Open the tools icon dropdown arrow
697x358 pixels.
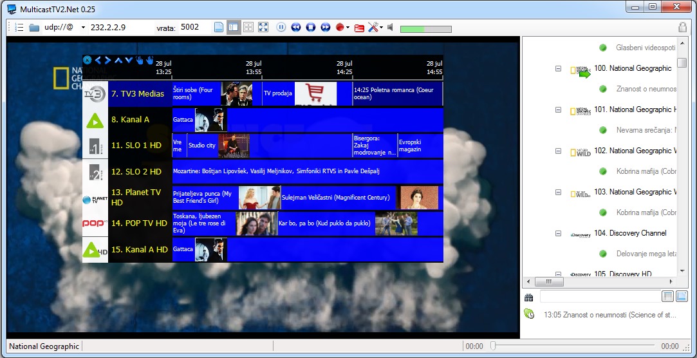tap(381, 28)
